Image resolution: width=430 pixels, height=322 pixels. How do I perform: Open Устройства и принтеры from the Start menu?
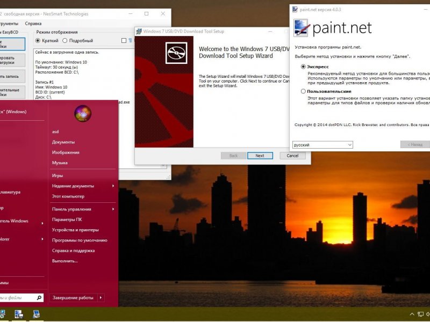(75, 230)
